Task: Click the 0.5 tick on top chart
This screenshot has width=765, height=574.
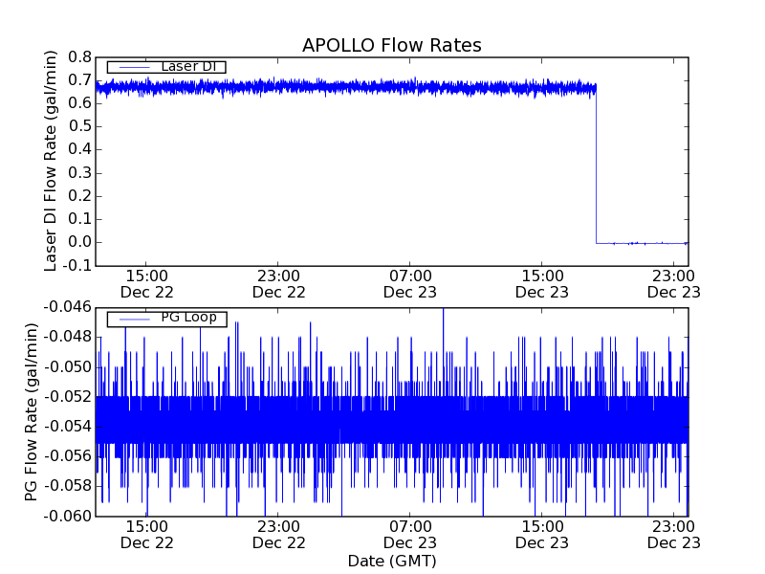Action: pos(80,126)
